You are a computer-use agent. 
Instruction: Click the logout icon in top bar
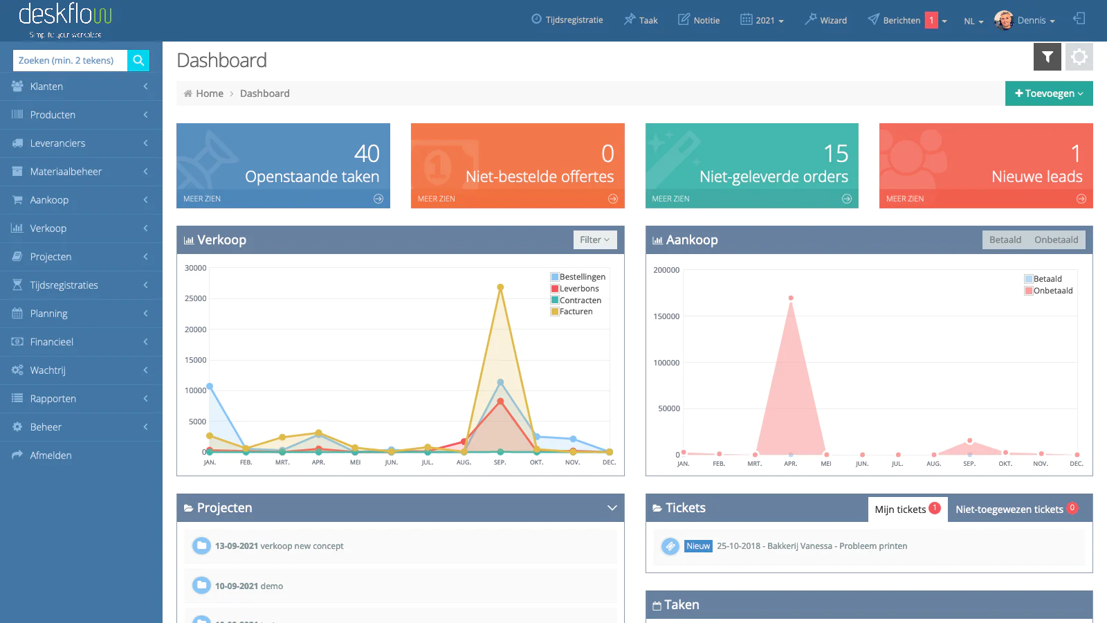pyautogui.click(x=1079, y=19)
